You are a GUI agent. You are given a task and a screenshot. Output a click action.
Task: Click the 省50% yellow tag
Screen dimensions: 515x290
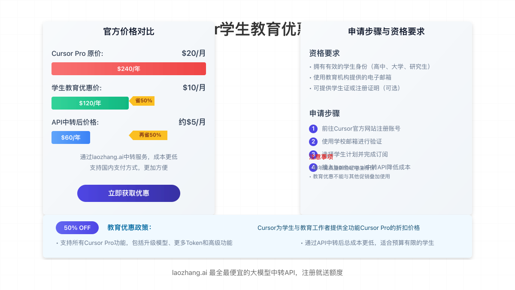(142, 101)
